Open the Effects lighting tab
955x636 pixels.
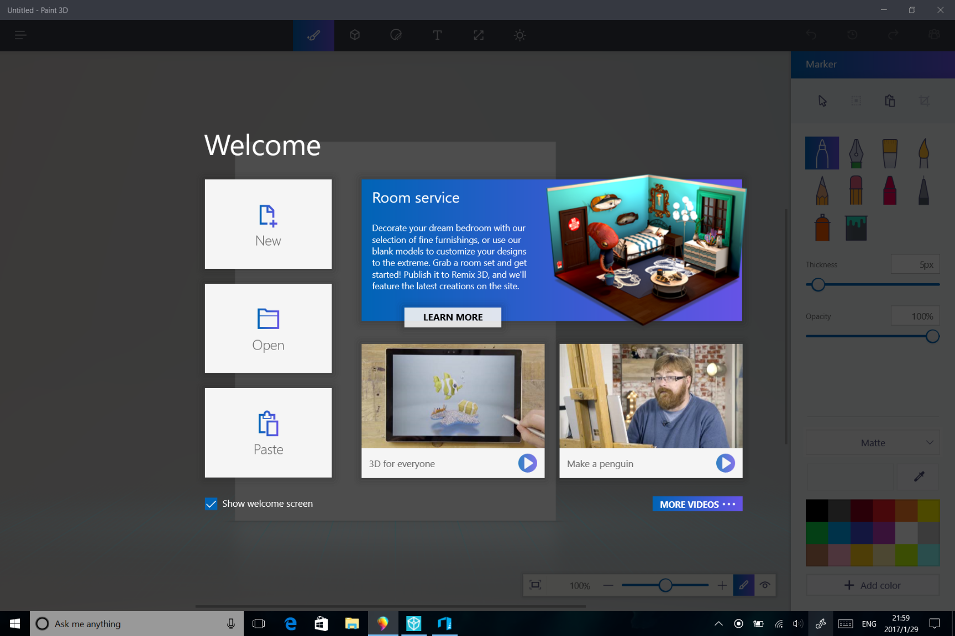(520, 35)
